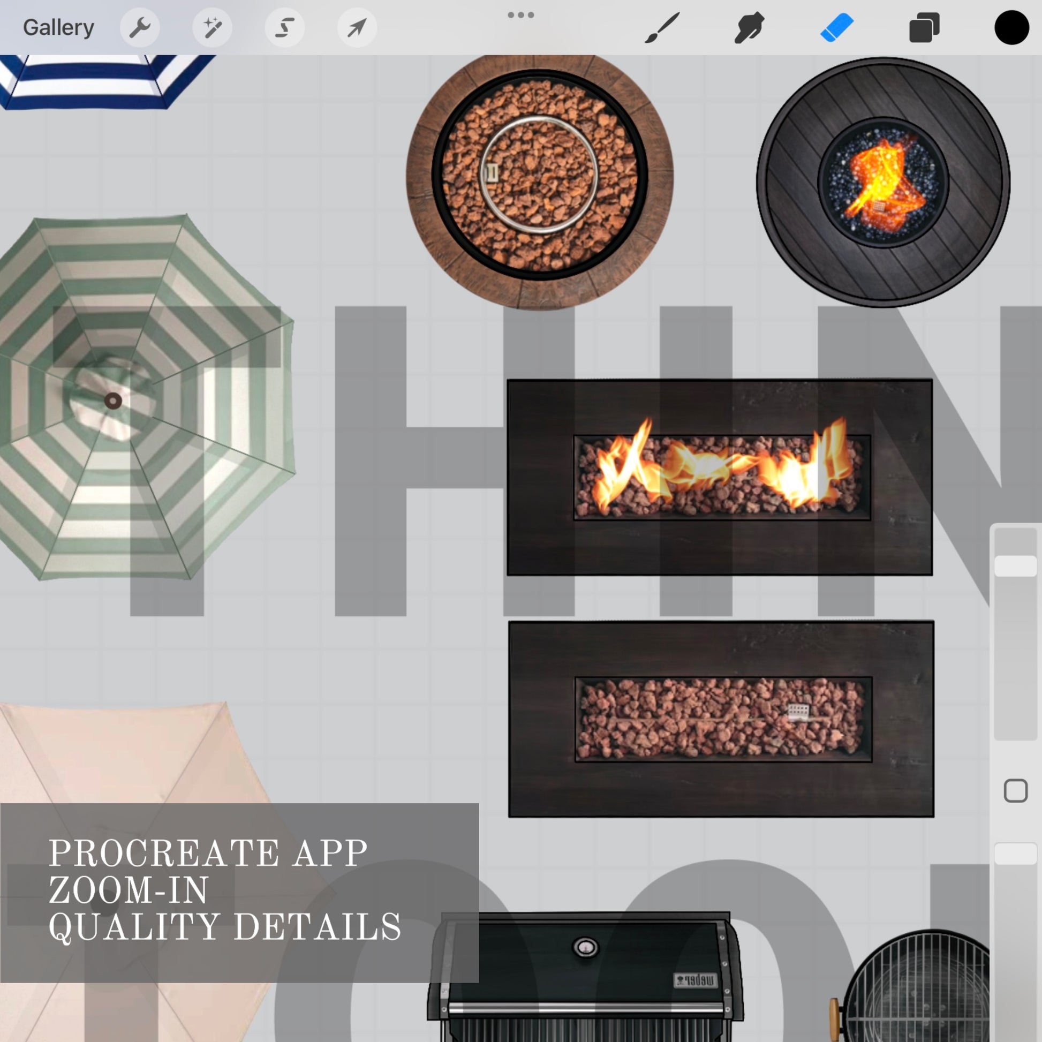Open the black active color swatch
Screen dimensions: 1042x1042
(1012, 27)
